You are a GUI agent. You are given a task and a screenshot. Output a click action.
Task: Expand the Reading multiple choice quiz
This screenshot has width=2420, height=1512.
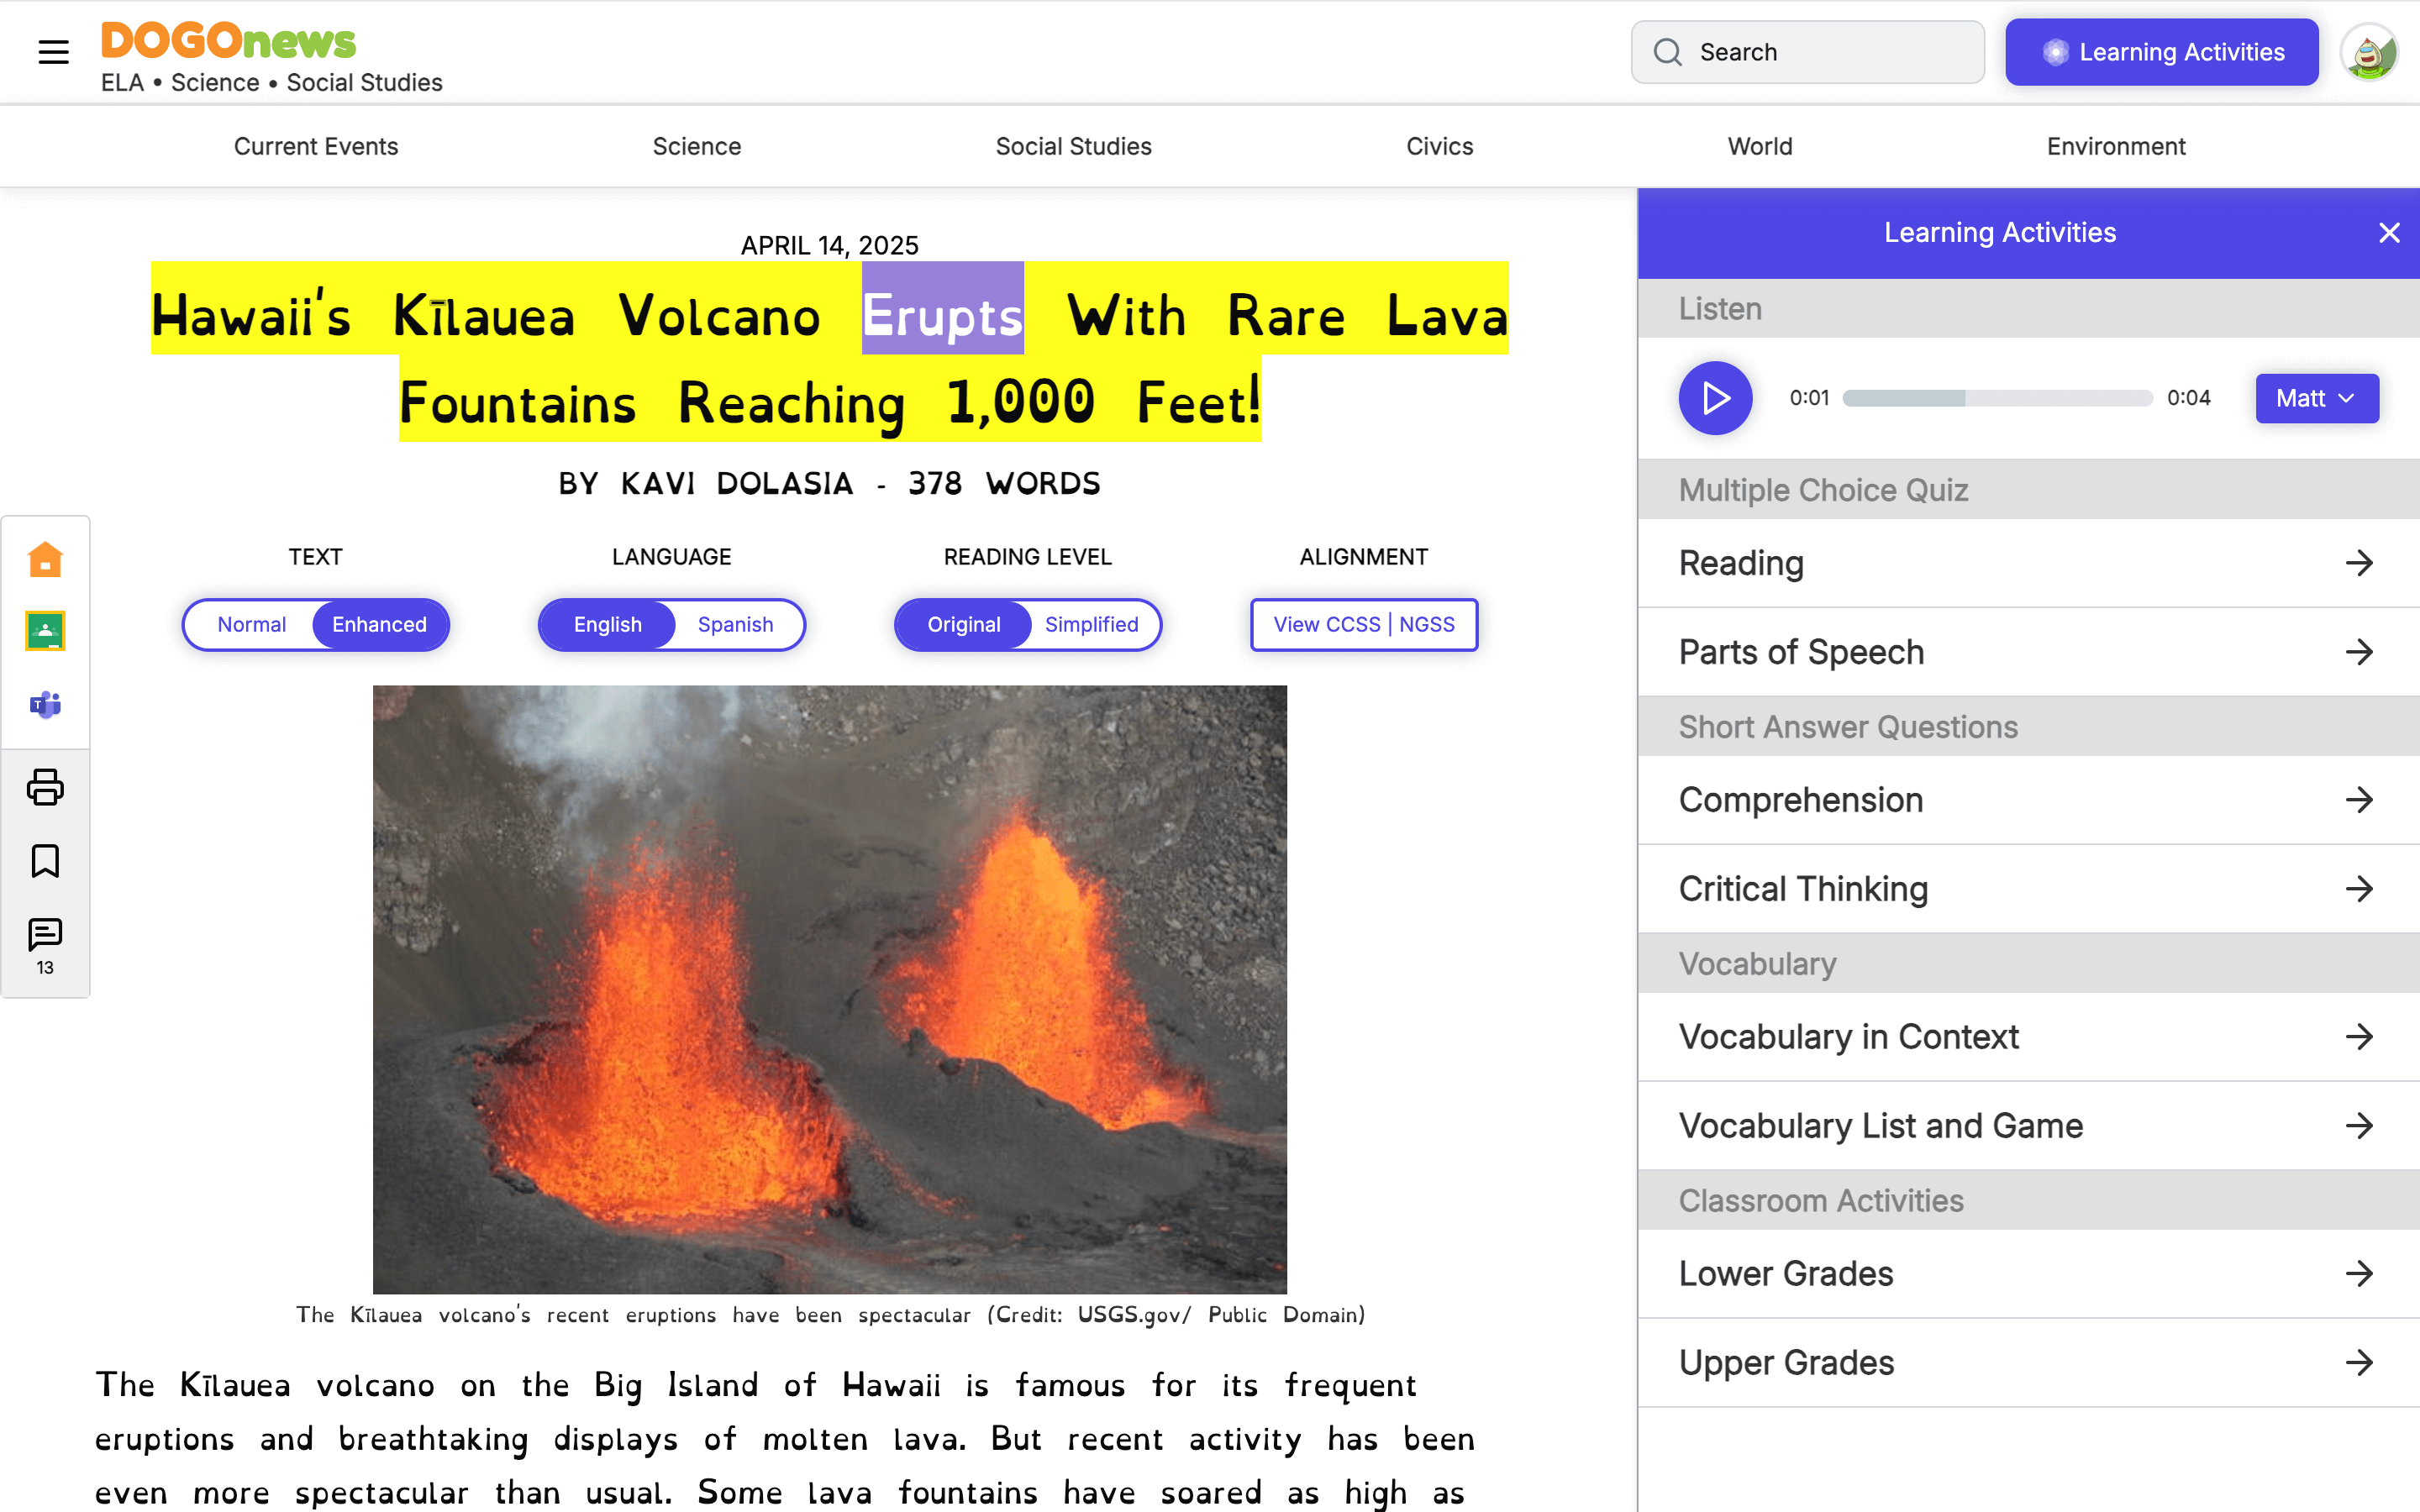[2027, 563]
